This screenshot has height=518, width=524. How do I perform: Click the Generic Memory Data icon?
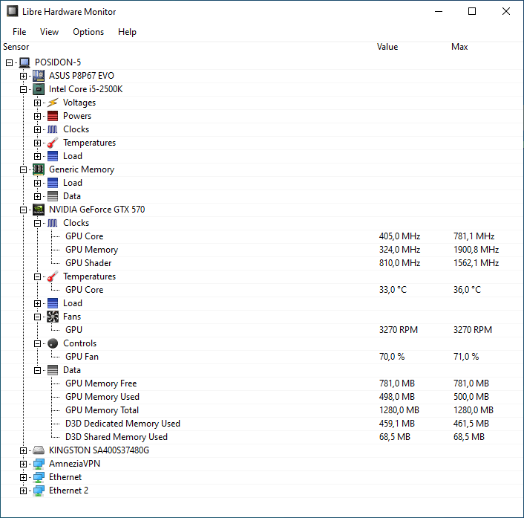tap(53, 196)
